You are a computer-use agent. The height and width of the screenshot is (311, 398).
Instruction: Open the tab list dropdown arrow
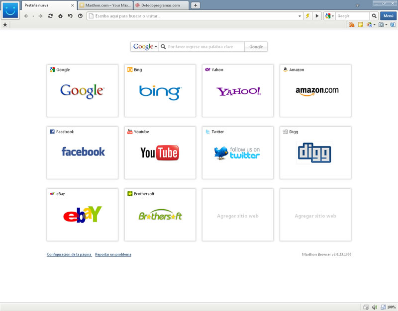(x=357, y=5)
